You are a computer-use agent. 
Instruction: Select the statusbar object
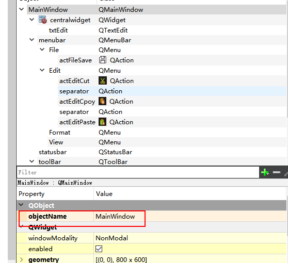coord(53,152)
